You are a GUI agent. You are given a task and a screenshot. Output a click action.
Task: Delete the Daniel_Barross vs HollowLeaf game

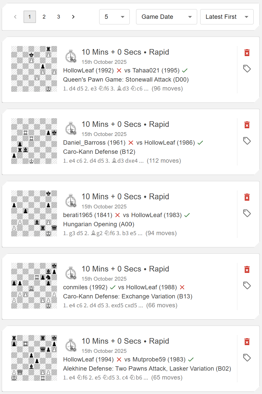point(247,125)
